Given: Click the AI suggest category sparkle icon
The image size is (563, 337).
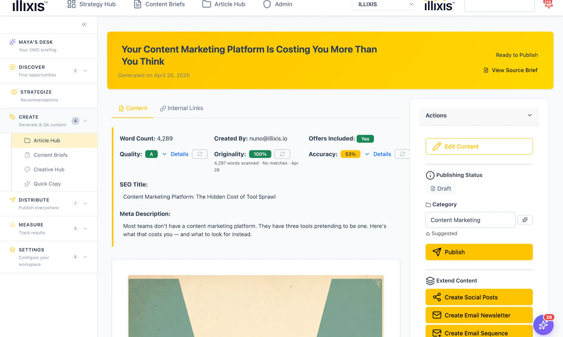Looking at the screenshot, I should pyautogui.click(x=525, y=220).
